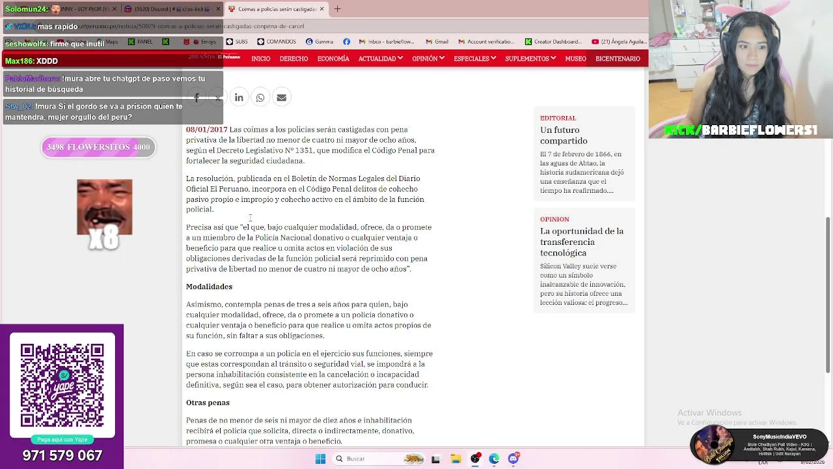Click the Otras penas subheading
This screenshot has height=469, width=833.
pos(208,403)
